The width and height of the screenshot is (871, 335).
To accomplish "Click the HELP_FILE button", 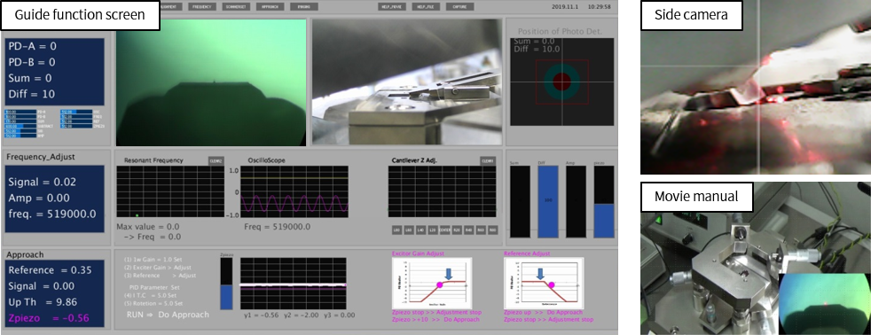I will (426, 7).
